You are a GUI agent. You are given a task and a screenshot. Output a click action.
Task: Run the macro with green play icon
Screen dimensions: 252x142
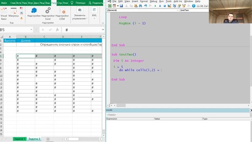point(155,6)
